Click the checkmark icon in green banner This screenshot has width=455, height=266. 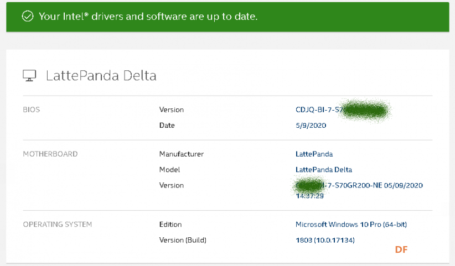click(28, 16)
